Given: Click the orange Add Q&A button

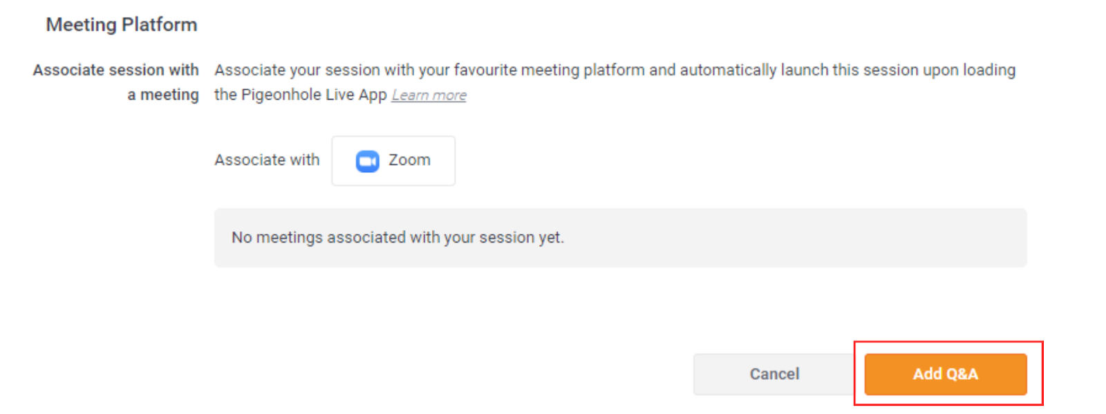Looking at the screenshot, I should point(945,375).
